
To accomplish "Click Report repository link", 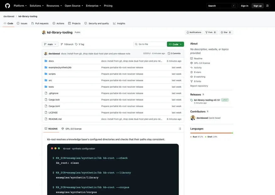I will (x=199, y=86).
